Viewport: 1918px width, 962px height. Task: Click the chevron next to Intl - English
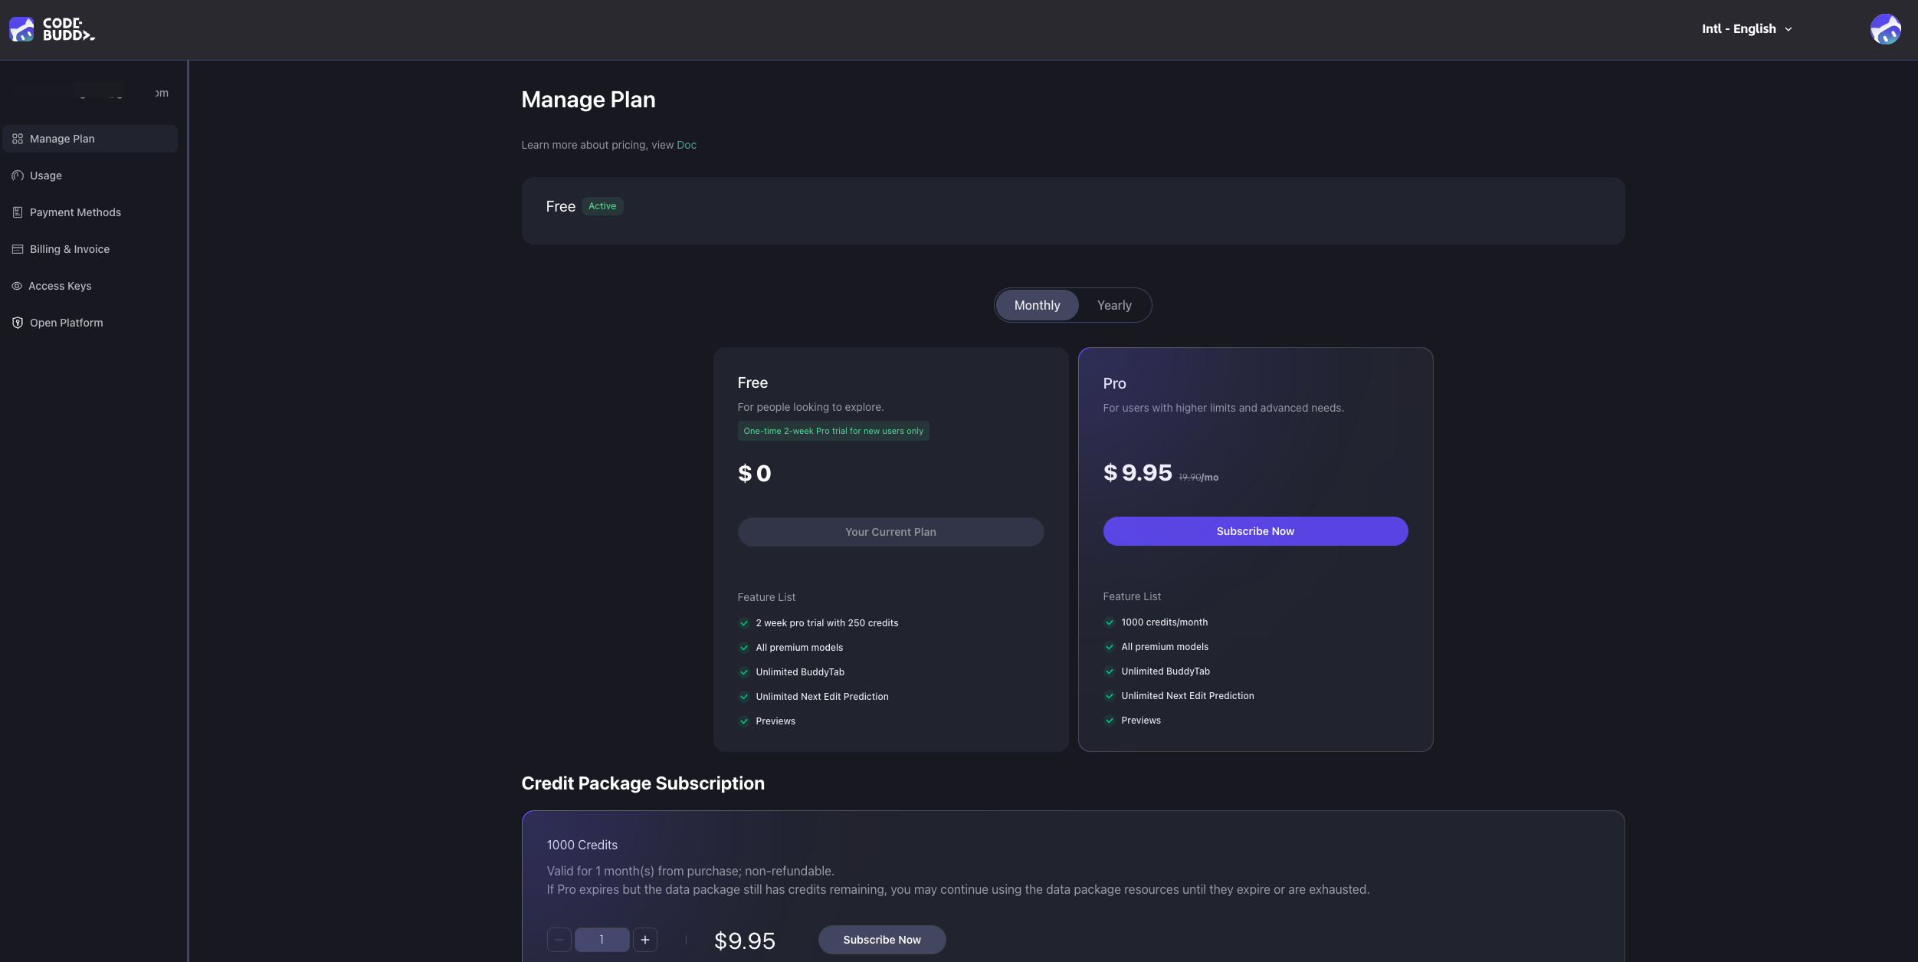[1788, 29]
